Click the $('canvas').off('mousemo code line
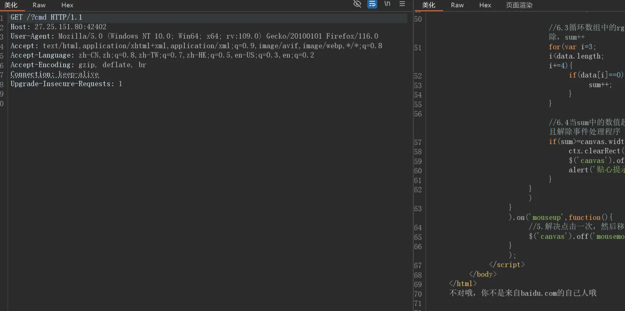The image size is (625, 311). (577, 236)
